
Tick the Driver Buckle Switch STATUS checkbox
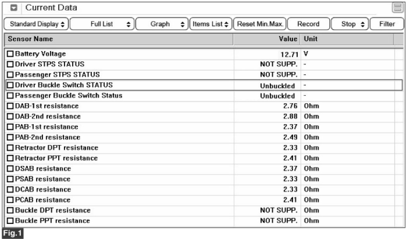(x=10, y=85)
